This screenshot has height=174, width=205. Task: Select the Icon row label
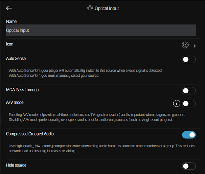click(x=10, y=44)
